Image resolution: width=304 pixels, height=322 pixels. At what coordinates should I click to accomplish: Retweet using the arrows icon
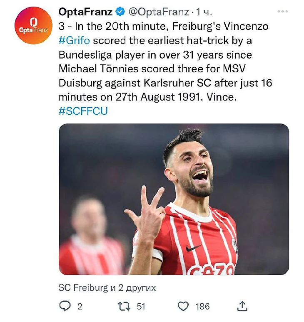124,306
